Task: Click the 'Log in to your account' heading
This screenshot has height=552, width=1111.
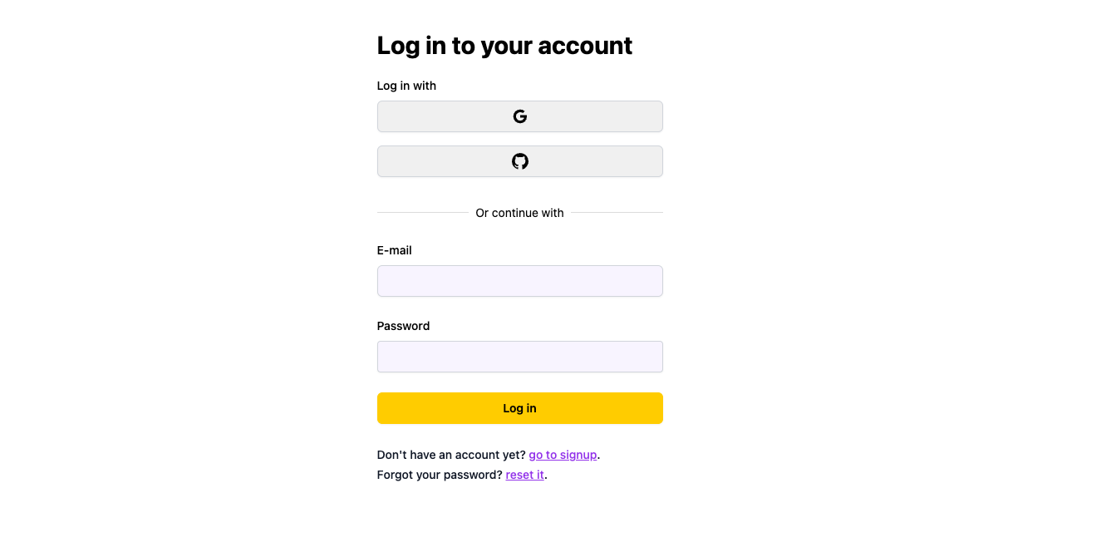Action: point(504,46)
